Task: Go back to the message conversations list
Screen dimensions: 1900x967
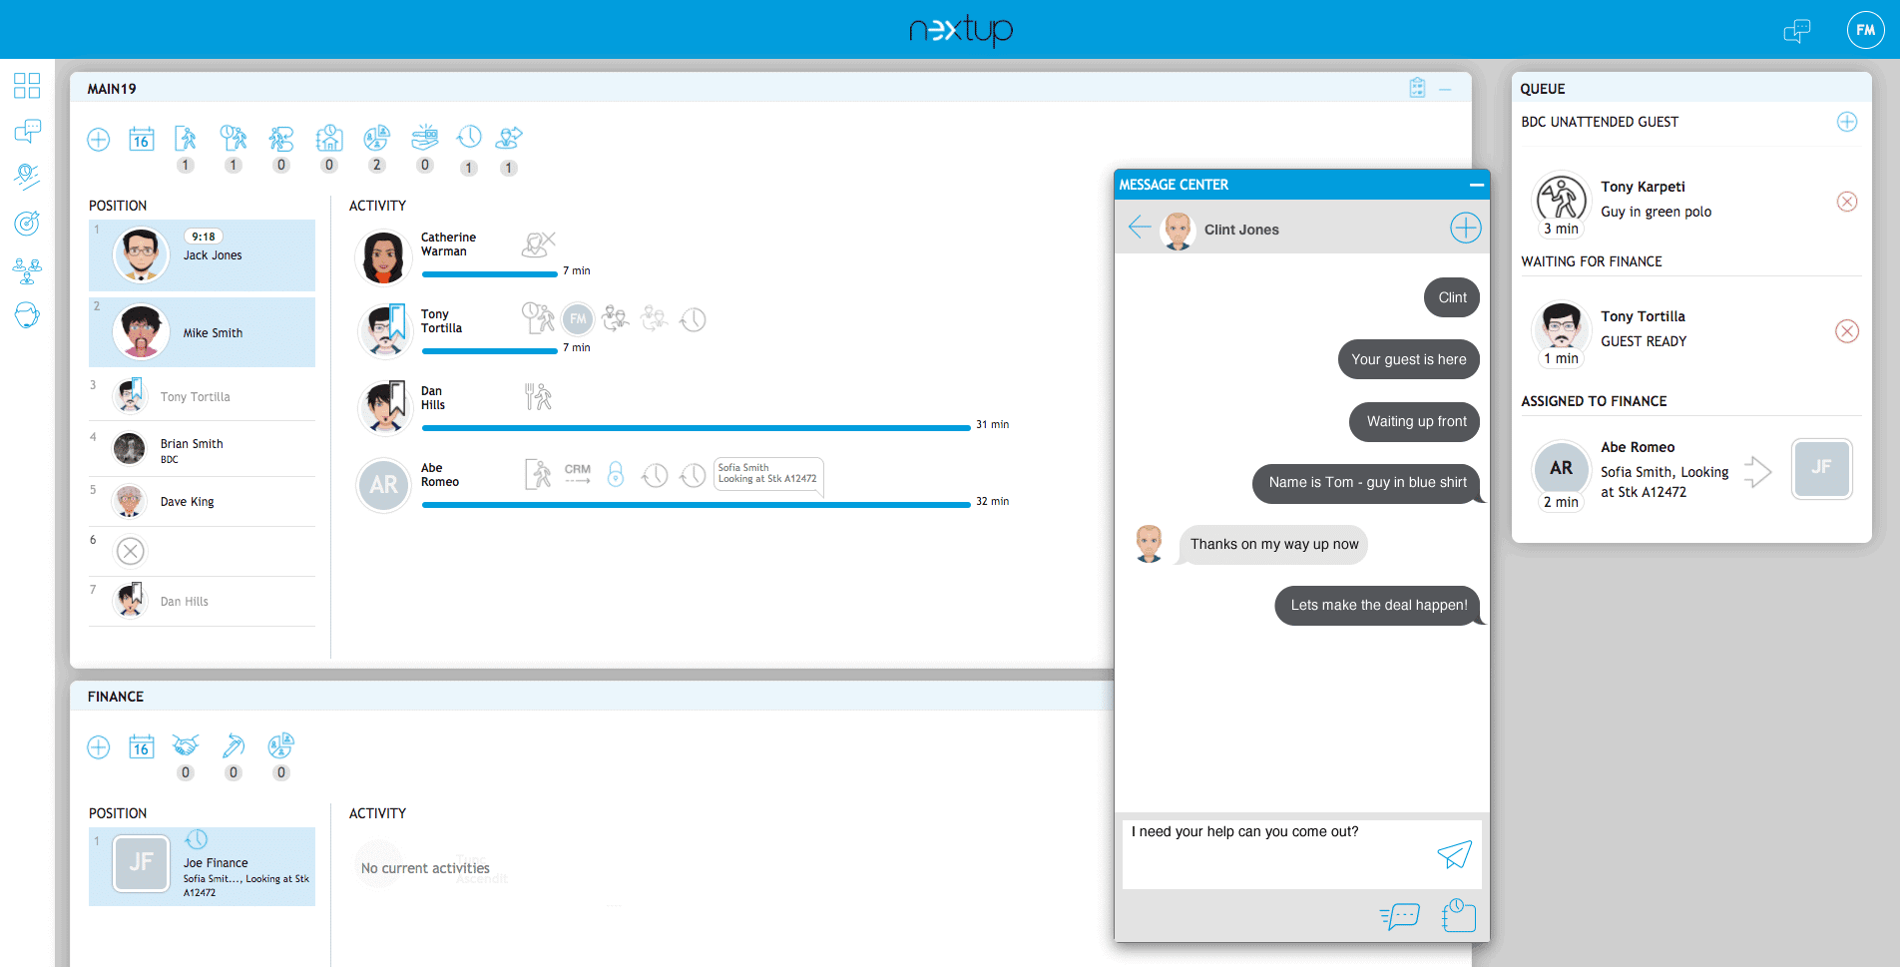Action: [1139, 228]
